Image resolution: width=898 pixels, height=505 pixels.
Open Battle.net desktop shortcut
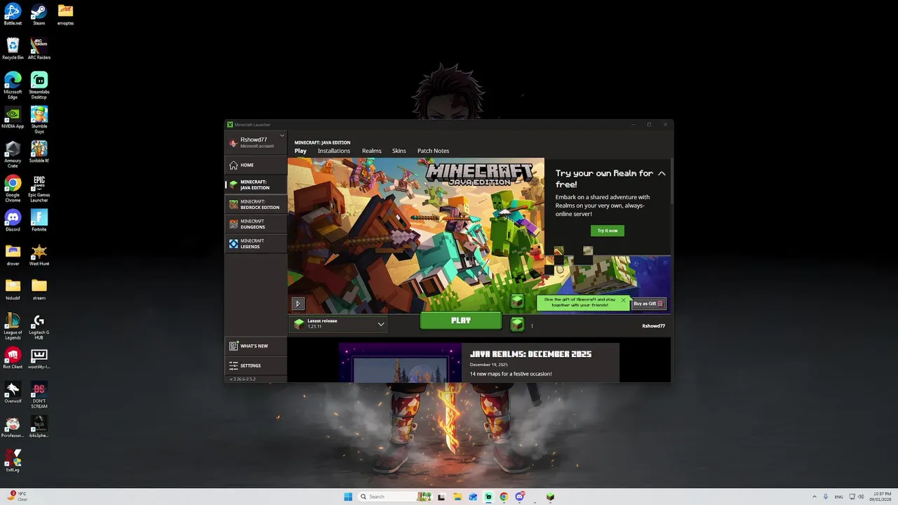click(13, 15)
